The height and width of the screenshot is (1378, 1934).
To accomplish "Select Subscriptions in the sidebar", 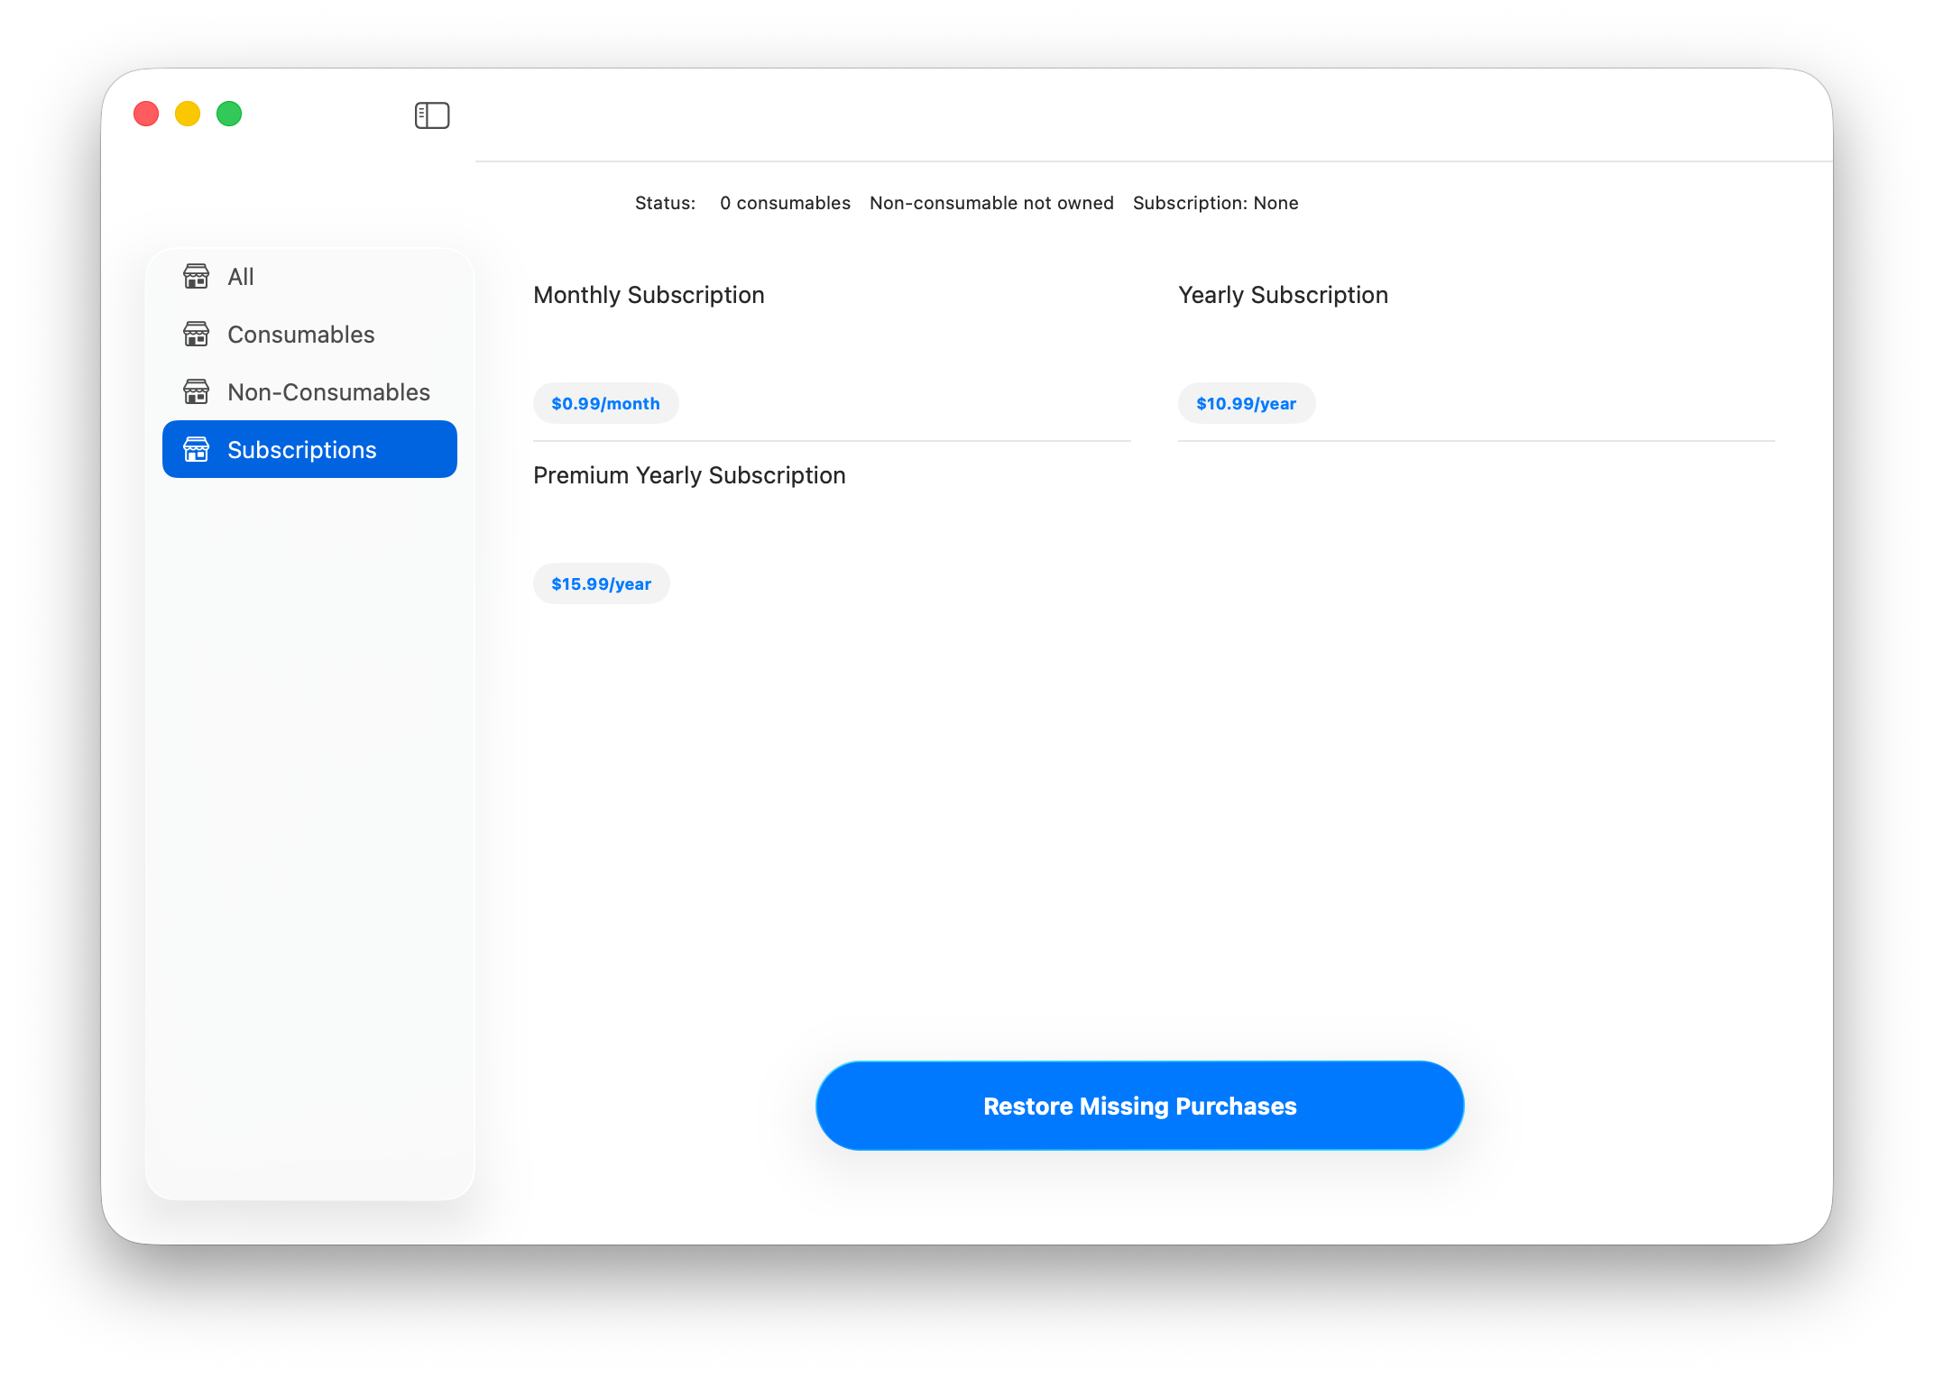I will click(x=302, y=449).
